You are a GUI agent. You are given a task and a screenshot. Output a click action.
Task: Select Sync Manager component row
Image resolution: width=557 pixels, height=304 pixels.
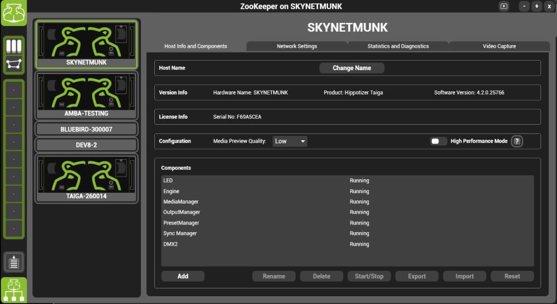pyautogui.click(x=348, y=233)
